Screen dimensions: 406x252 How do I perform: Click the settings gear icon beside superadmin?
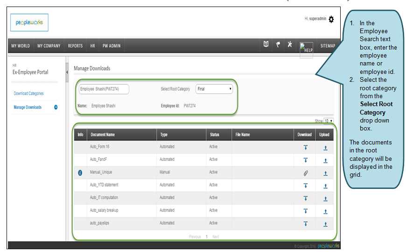click(x=331, y=19)
